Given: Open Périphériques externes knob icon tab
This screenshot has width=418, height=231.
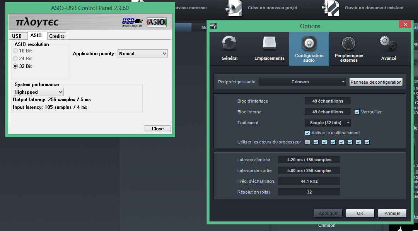Looking at the screenshot, I should click(349, 43).
